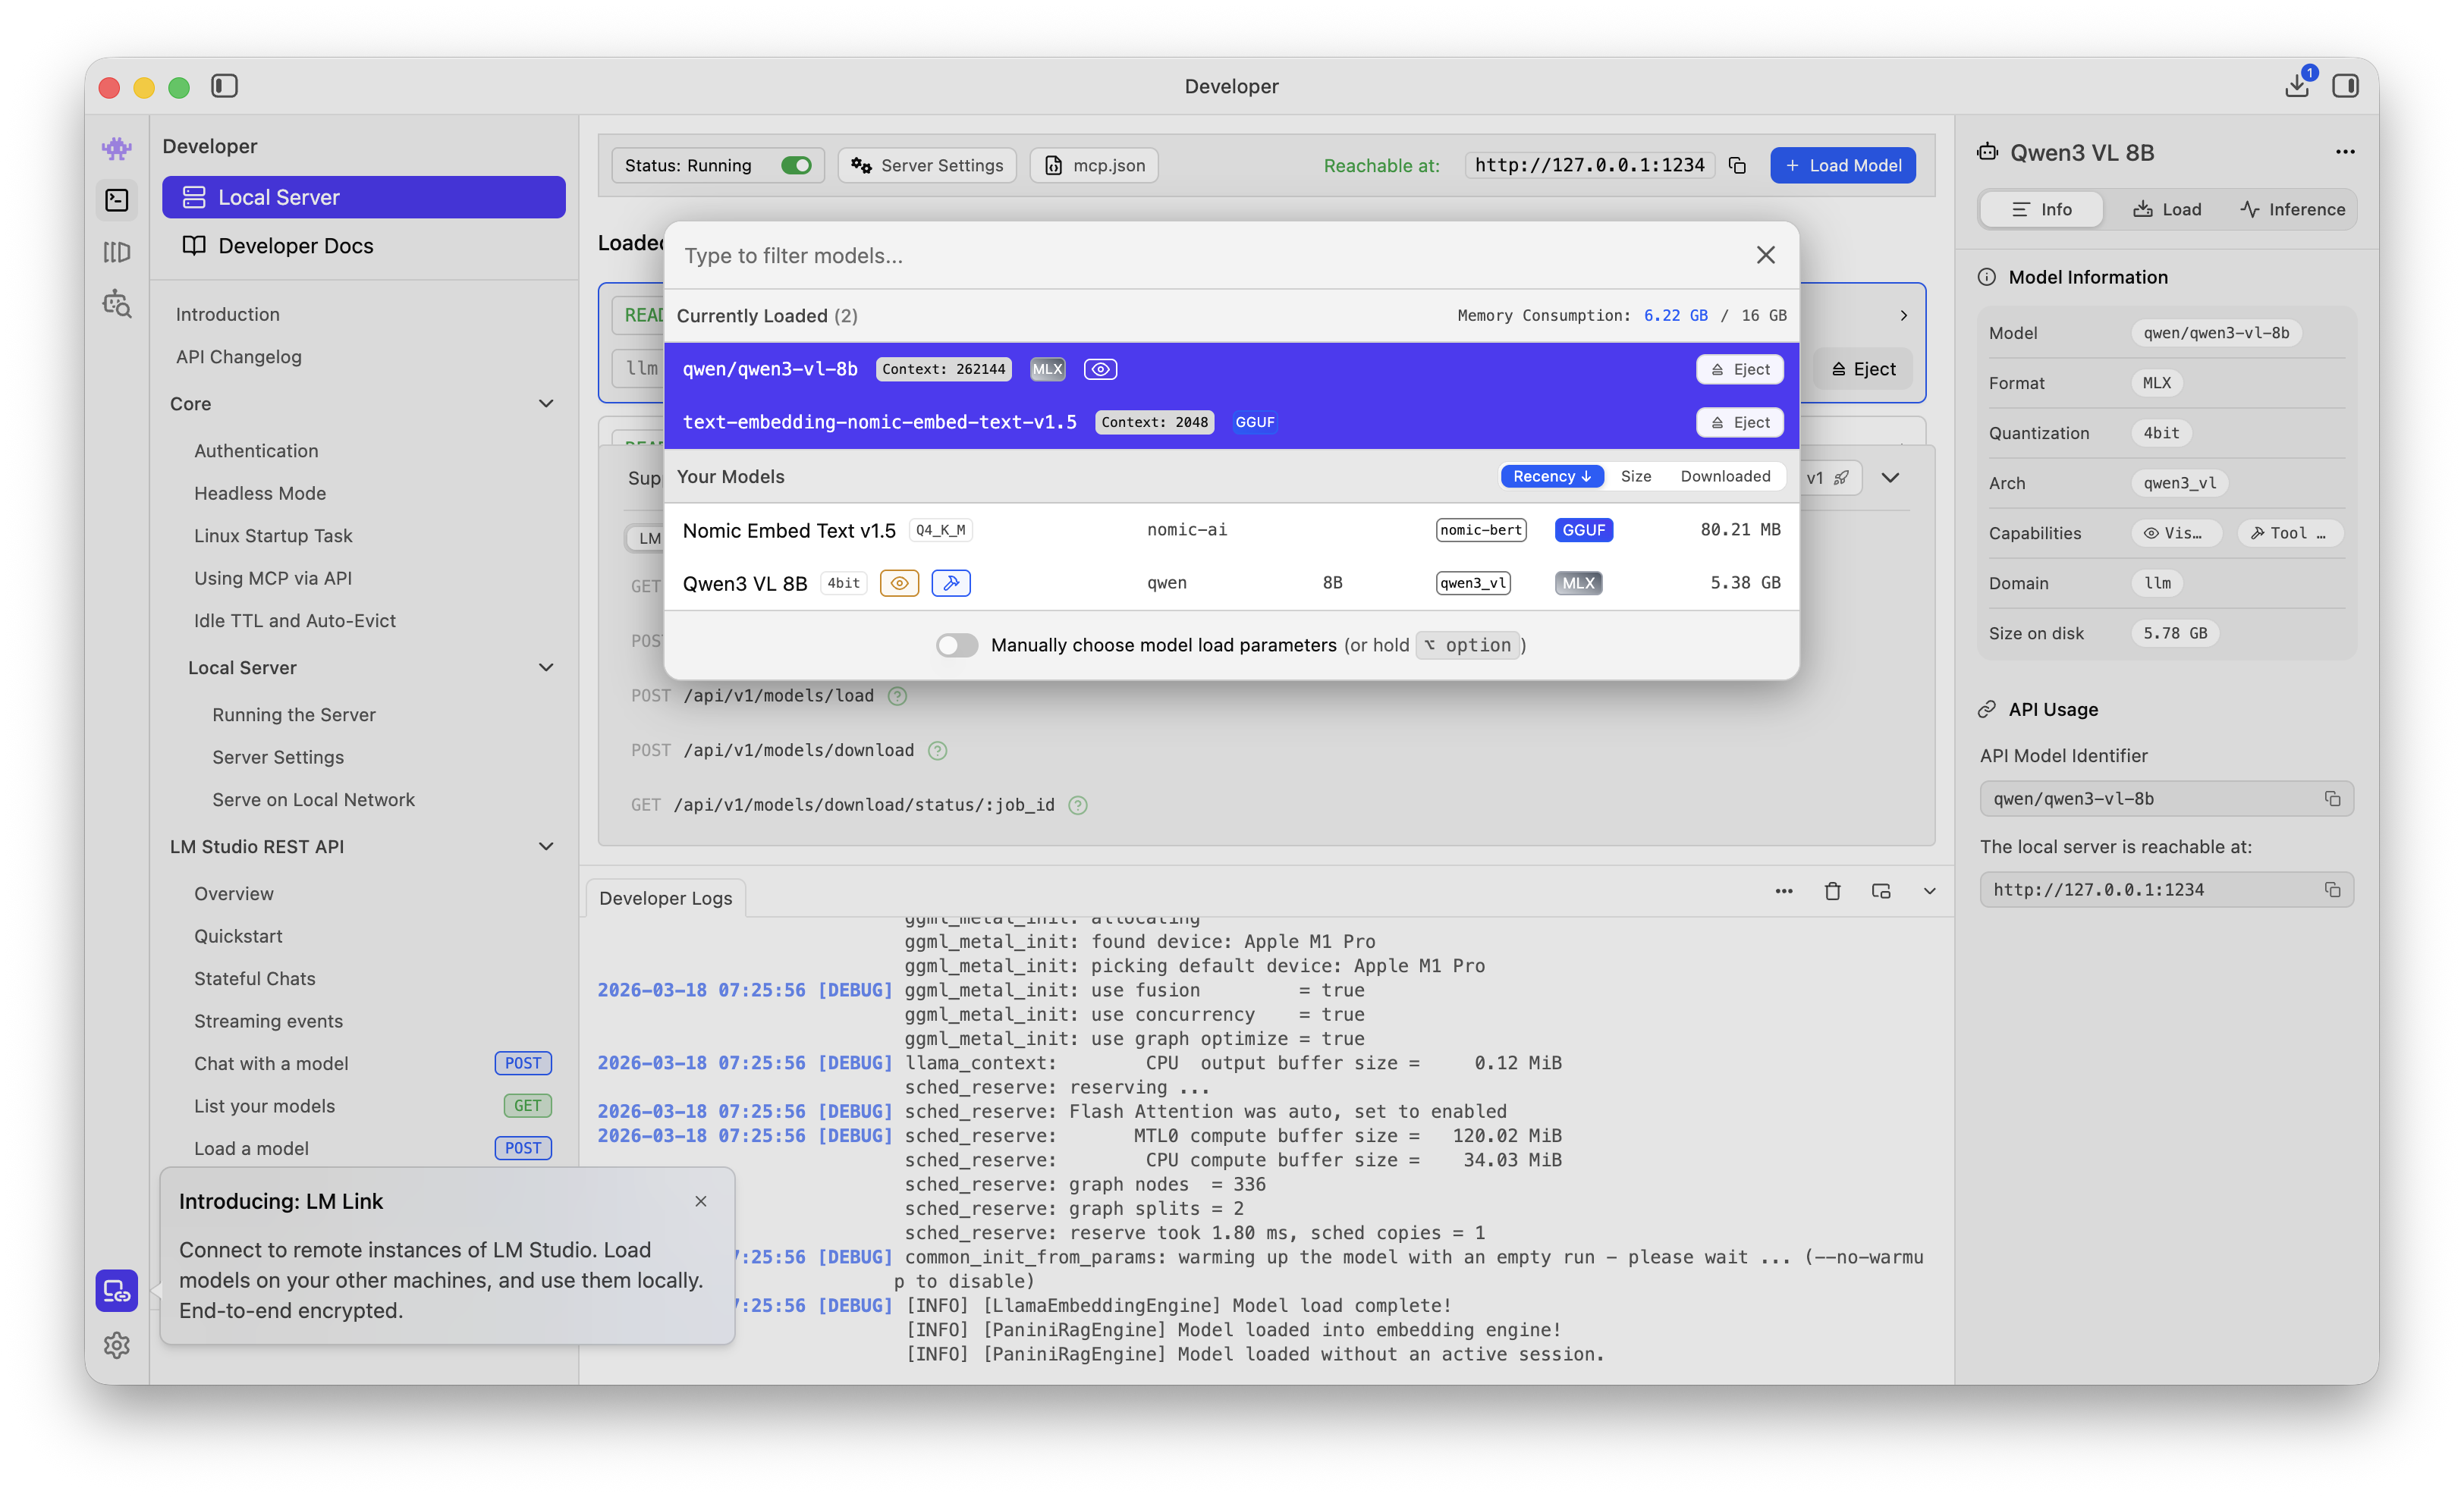
Task: Sort models by Downloaded
Action: 1725,477
